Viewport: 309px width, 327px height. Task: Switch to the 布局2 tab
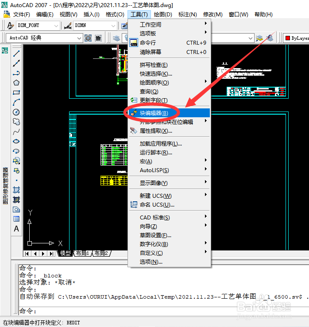101,254
